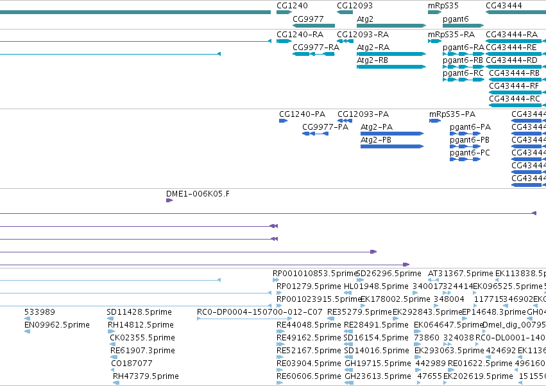
Task: Select the Atg2-RB transcript
Action: click(x=391, y=67)
